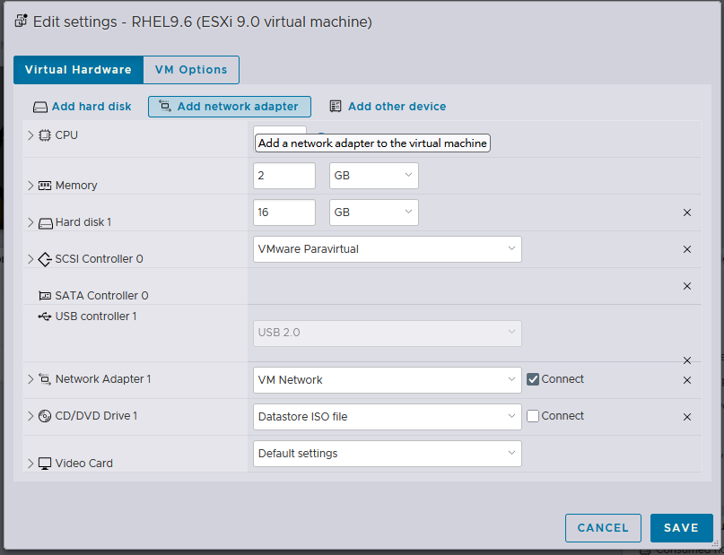Remove USB controller 1 with X icon

click(x=687, y=360)
